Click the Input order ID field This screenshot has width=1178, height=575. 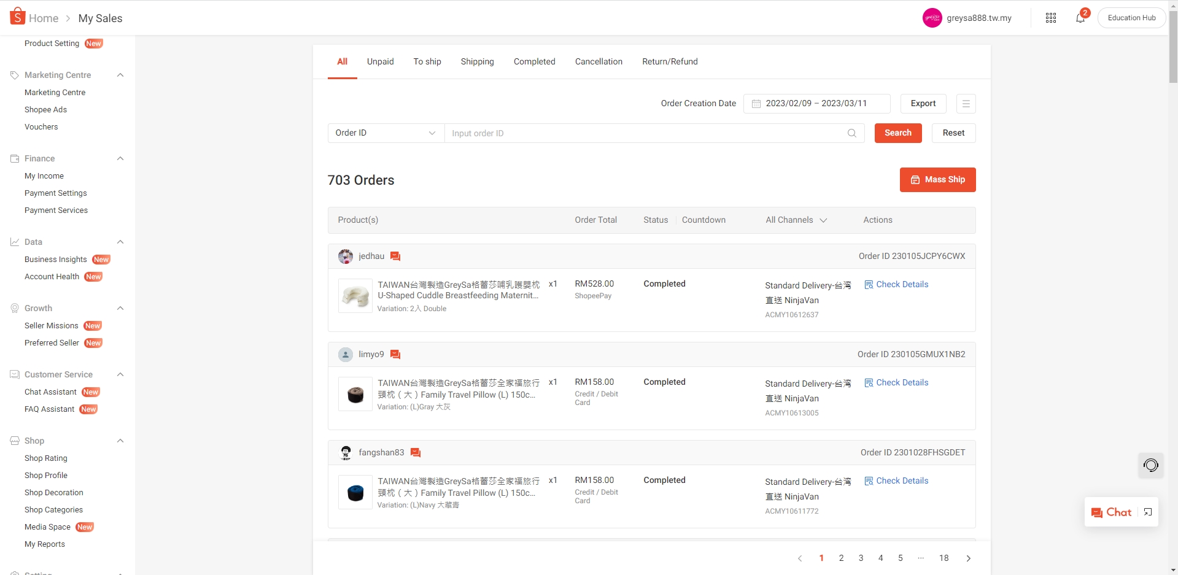645,133
